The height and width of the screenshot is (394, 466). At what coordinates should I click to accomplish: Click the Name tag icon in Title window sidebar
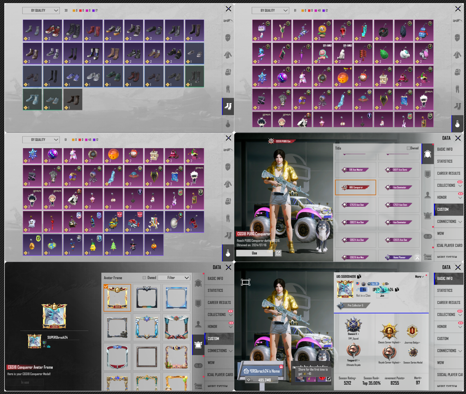click(428, 257)
